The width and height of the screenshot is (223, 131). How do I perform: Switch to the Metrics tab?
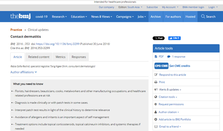click(x=60, y=57)
